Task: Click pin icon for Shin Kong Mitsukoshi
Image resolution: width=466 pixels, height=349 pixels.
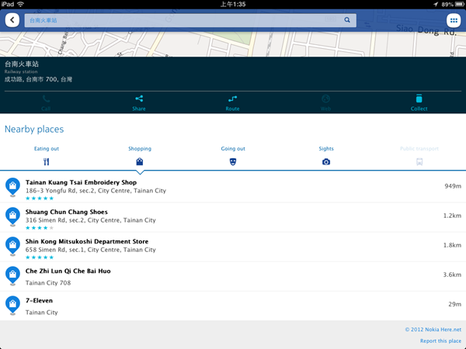Action: click(x=12, y=246)
